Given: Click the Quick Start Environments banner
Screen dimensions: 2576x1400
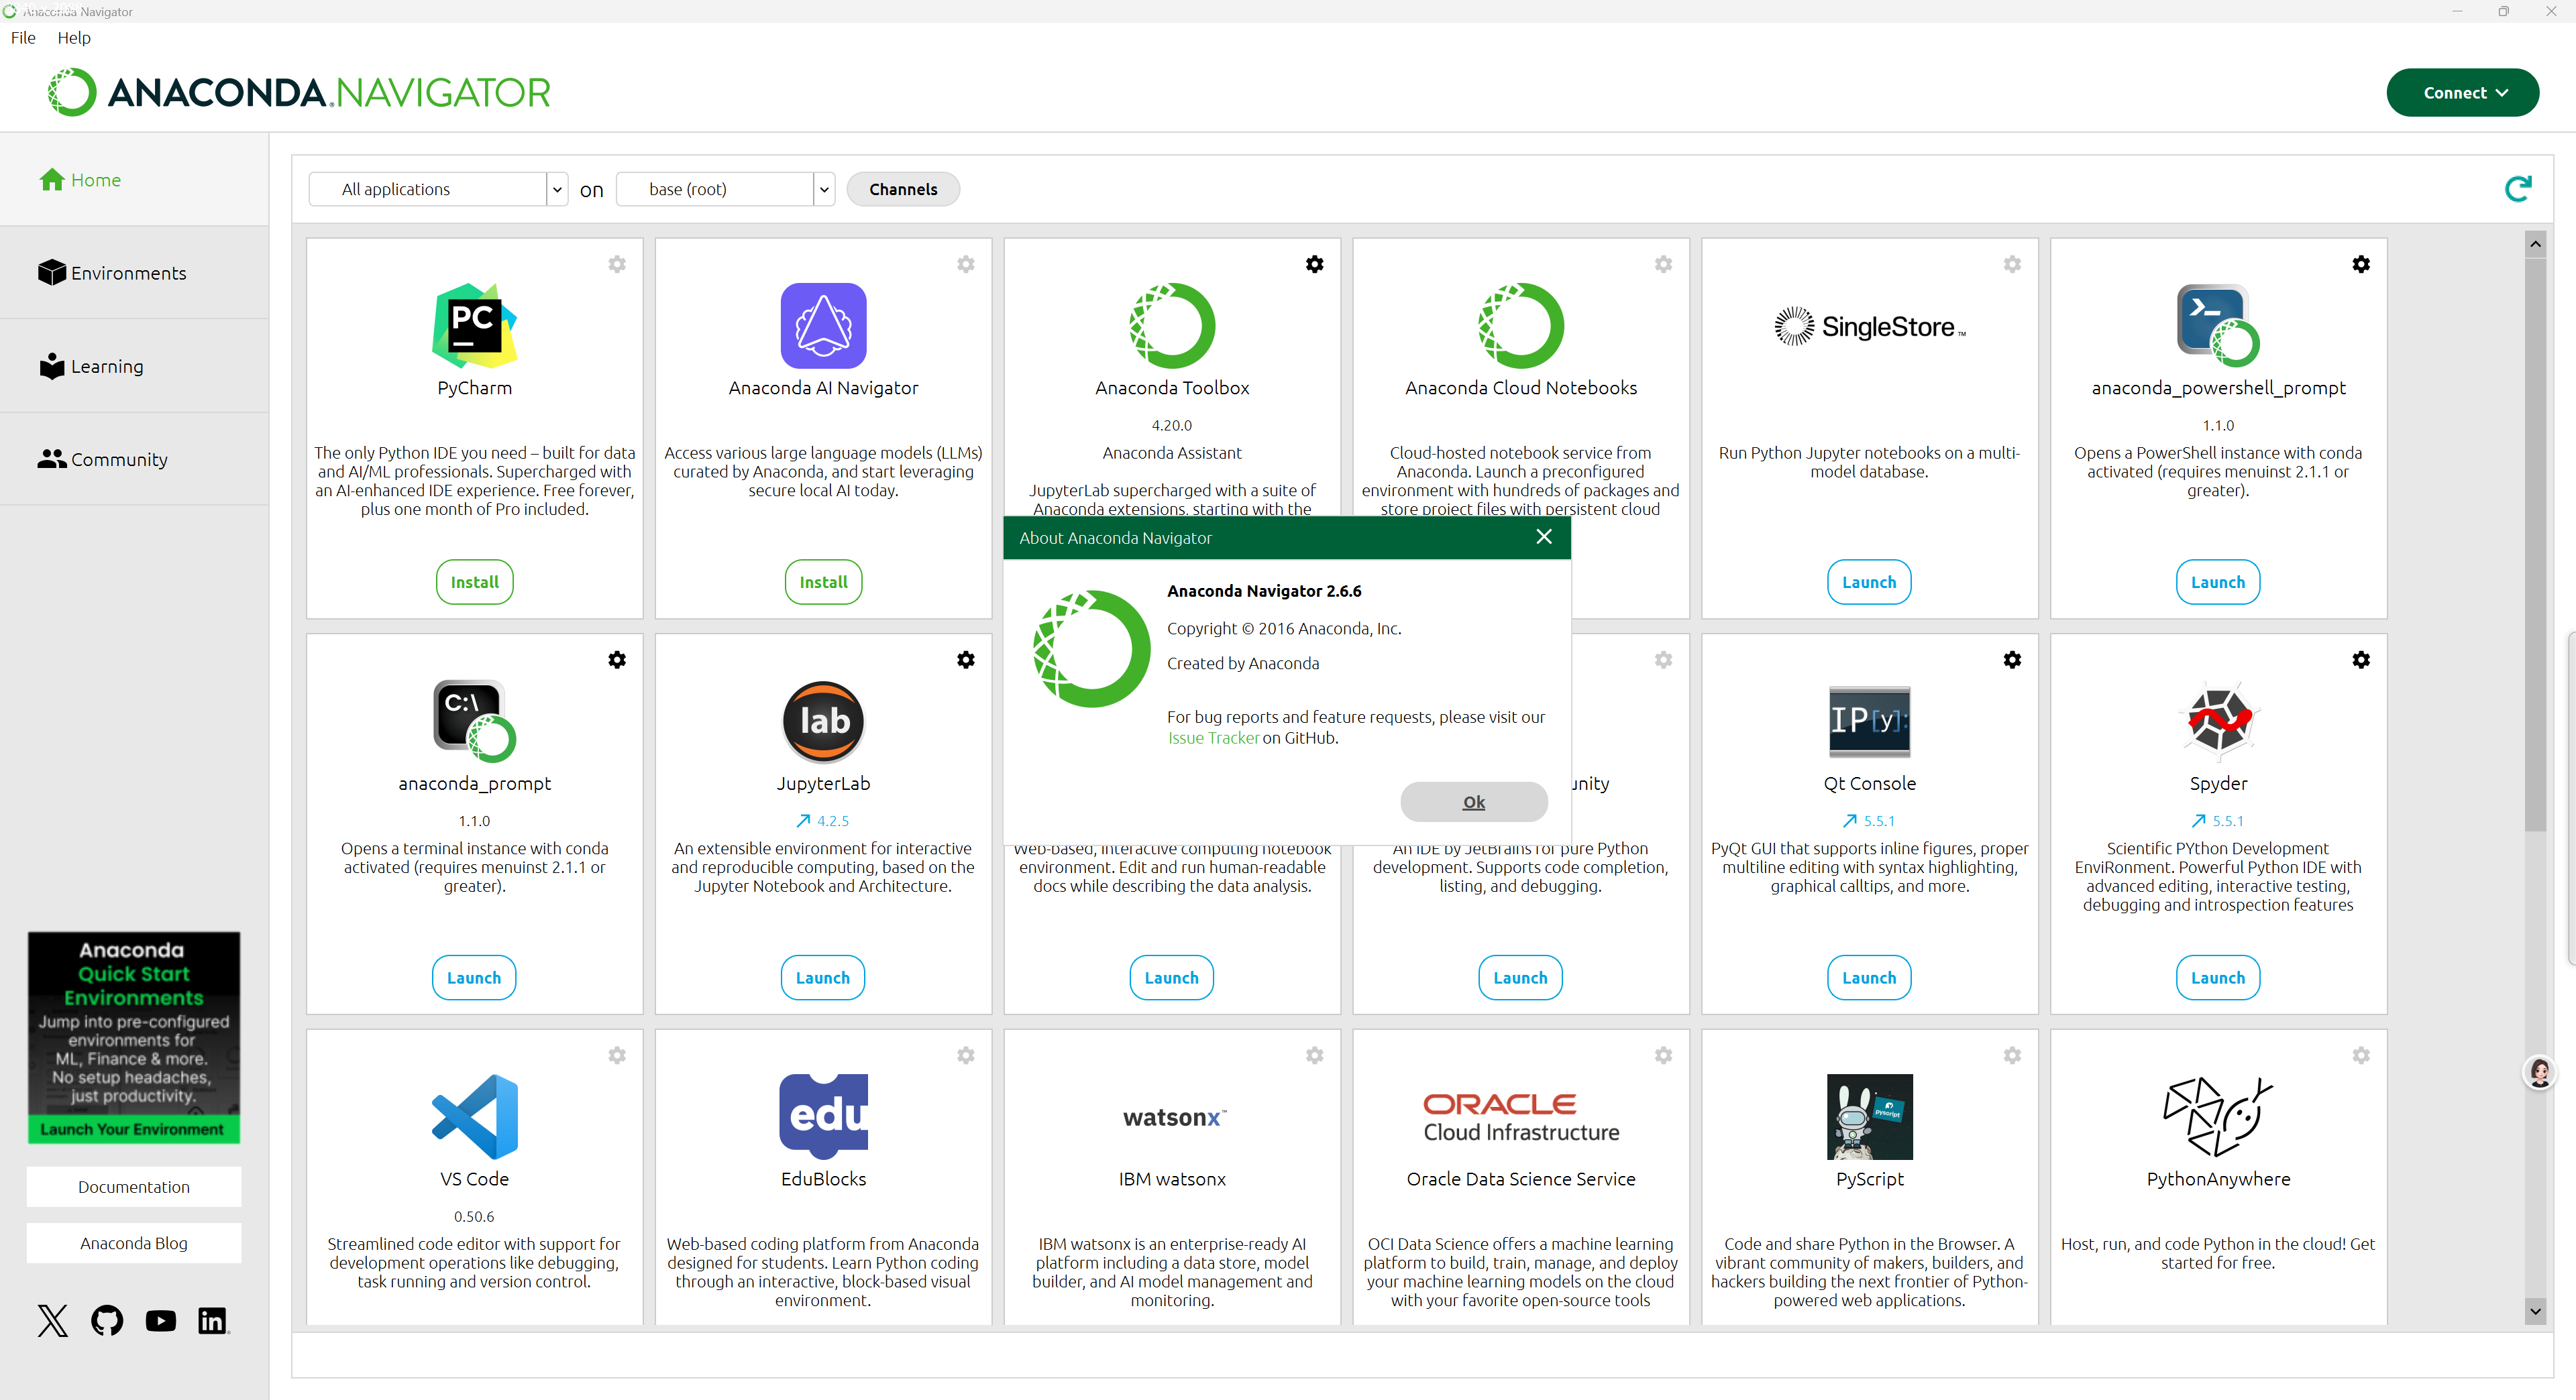Looking at the screenshot, I should point(133,1037).
